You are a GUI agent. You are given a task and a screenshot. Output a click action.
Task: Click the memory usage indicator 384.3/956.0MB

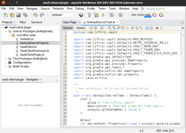pyautogui.click(x=141, y=15)
